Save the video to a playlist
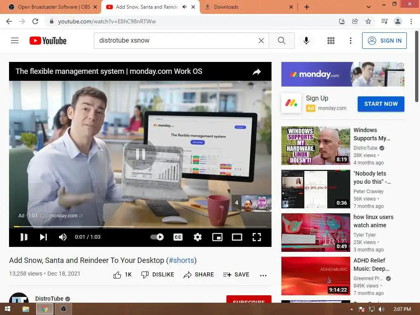Image resolution: width=420 pixels, height=315 pixels. click(236, 274)
